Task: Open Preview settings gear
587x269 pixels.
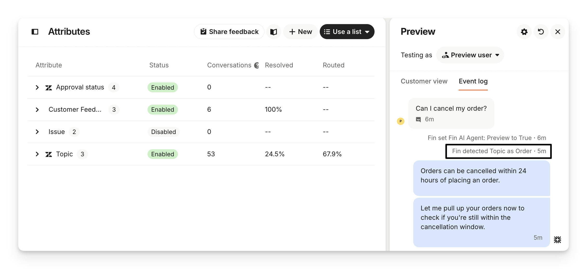Action: coord(524,32)
